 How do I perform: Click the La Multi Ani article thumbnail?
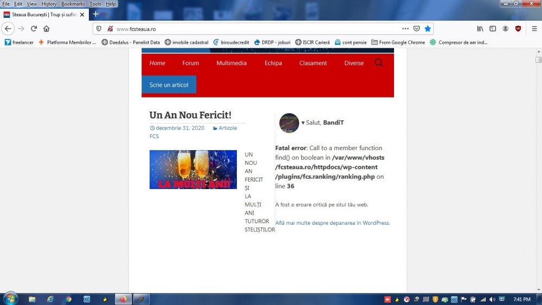(193, 170)
